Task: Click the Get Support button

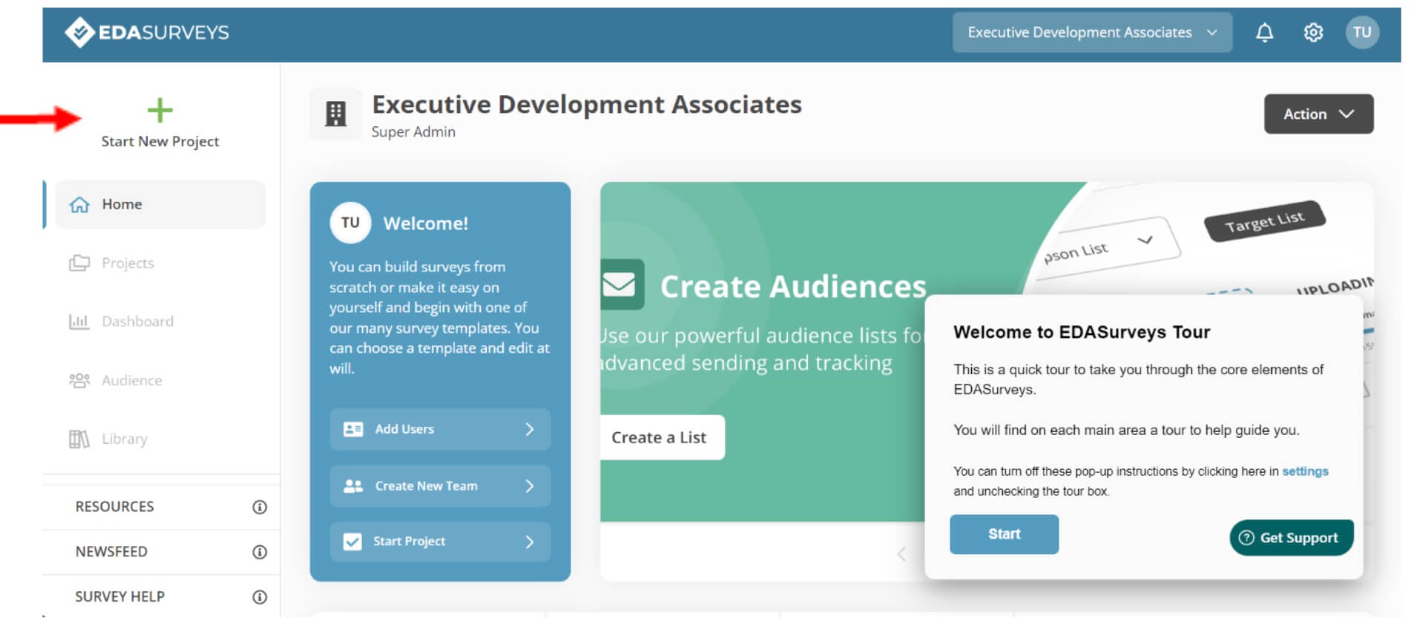Action: click(x=1291, y=537)
